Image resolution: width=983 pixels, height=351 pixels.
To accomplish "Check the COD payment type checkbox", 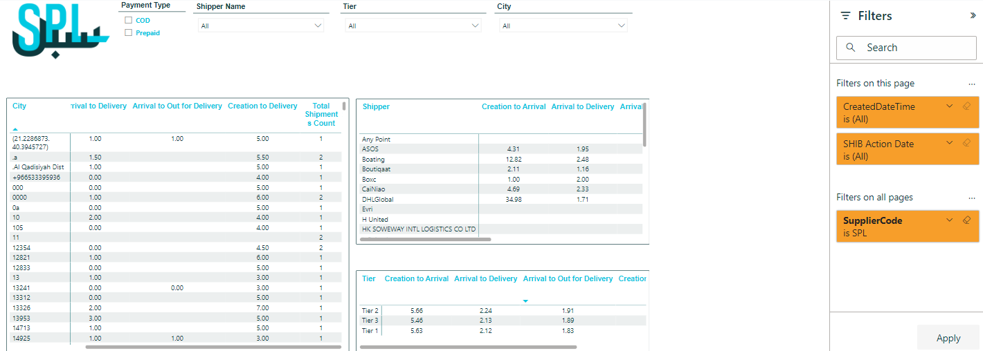I will pos(128,21).
